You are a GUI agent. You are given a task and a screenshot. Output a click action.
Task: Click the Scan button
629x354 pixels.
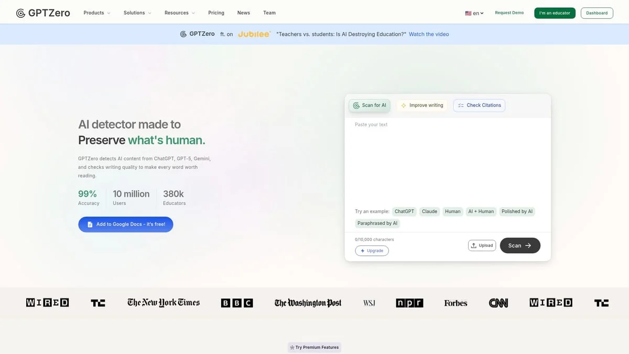pyautogui.click(x=519, y=245)
